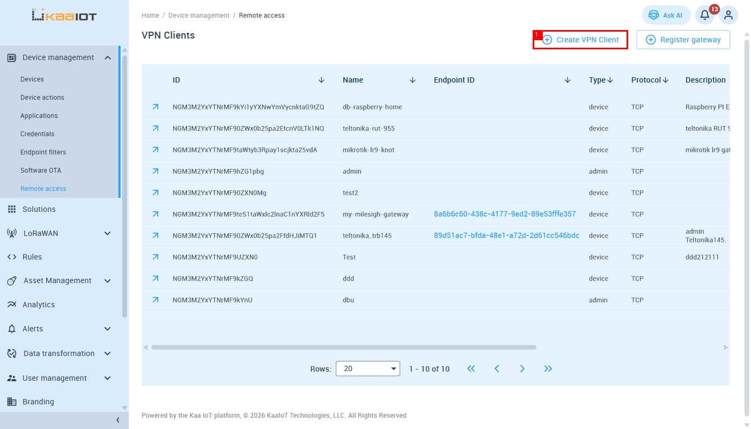Click the ID cell NGM3M2YxYTNrMF9kZGQ
The width and height of the screenshot is (751, 429).
pos(213,278)
